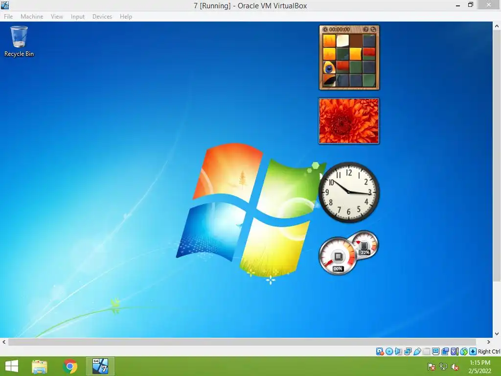Click the keyboard capture down-arrow icon
Screen dimensions: 501x376
pos(473,352)
